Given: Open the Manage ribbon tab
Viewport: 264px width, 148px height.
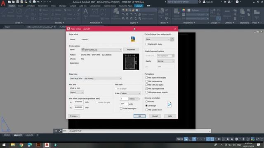Looking at the screenshot, I should click(x=62, y=6).
